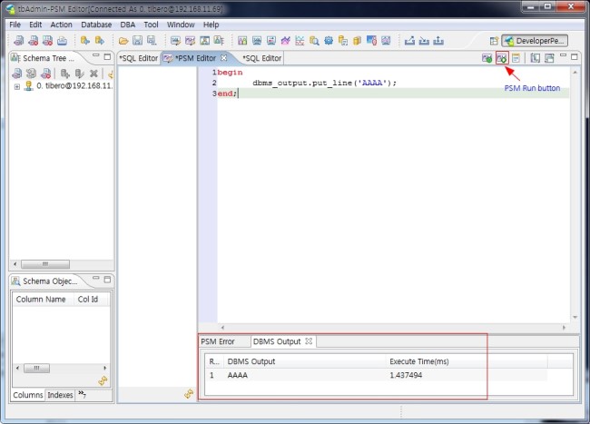590x424 pixels.
Task: Click the delete X icon in Schema Tree
Action: coord(93,74)
